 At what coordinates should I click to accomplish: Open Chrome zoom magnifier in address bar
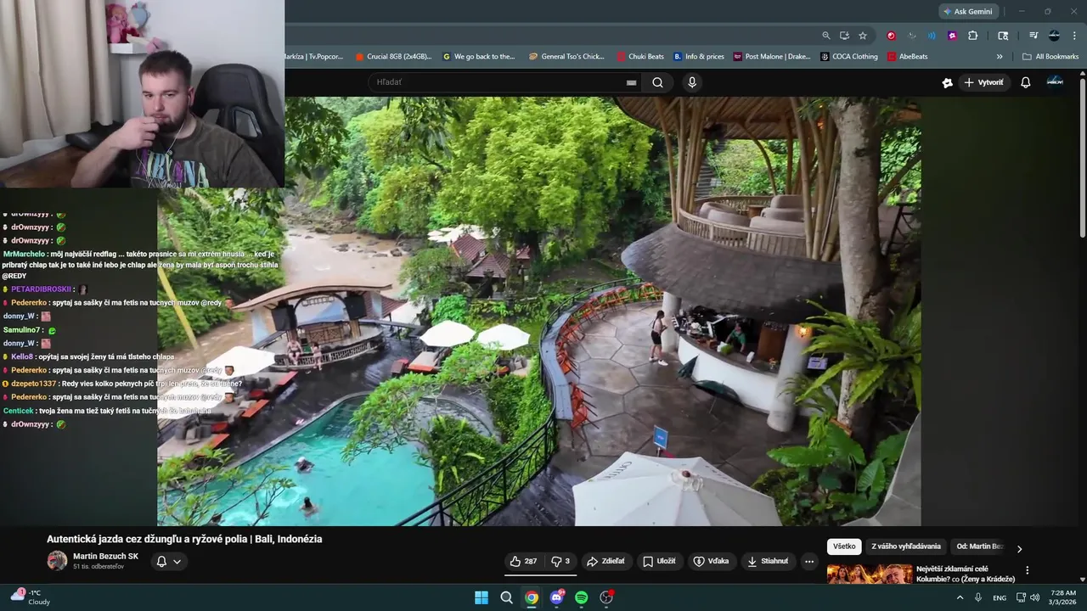pos(825,36)
